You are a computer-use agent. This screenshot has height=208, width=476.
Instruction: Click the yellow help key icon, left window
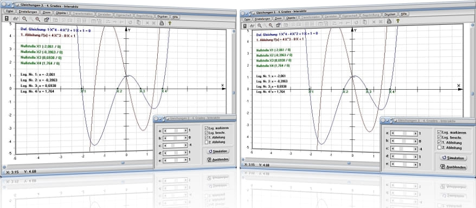click(x=170, y=23)
